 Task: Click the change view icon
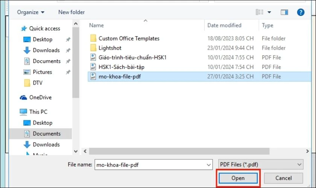click(x=260, y=12)
